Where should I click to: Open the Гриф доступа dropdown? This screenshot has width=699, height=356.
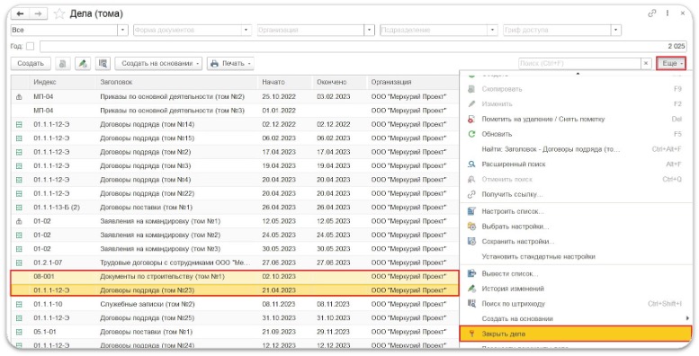click(615, 31)
